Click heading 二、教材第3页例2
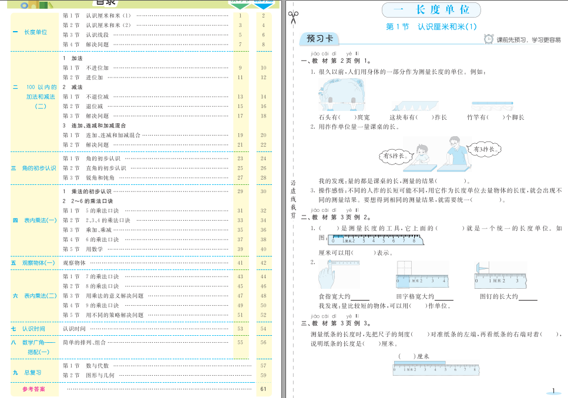 pos(336,217)
